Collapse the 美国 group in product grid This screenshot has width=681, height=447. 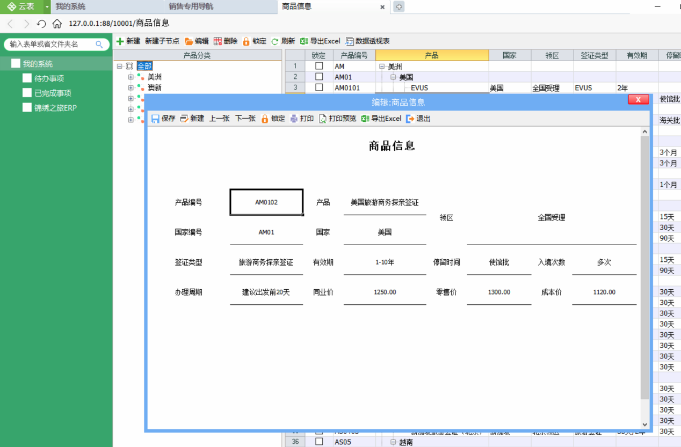point(393,77)
